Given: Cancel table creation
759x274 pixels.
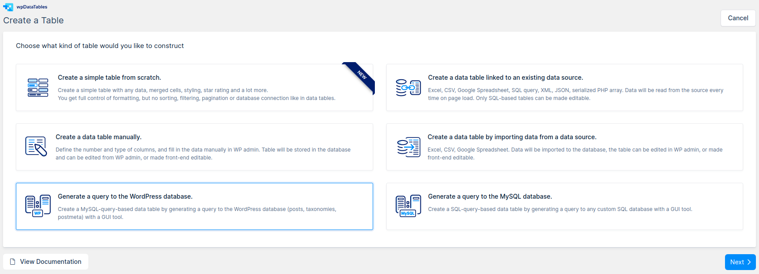Looking at the screenshot, I should tap(738, 18).
